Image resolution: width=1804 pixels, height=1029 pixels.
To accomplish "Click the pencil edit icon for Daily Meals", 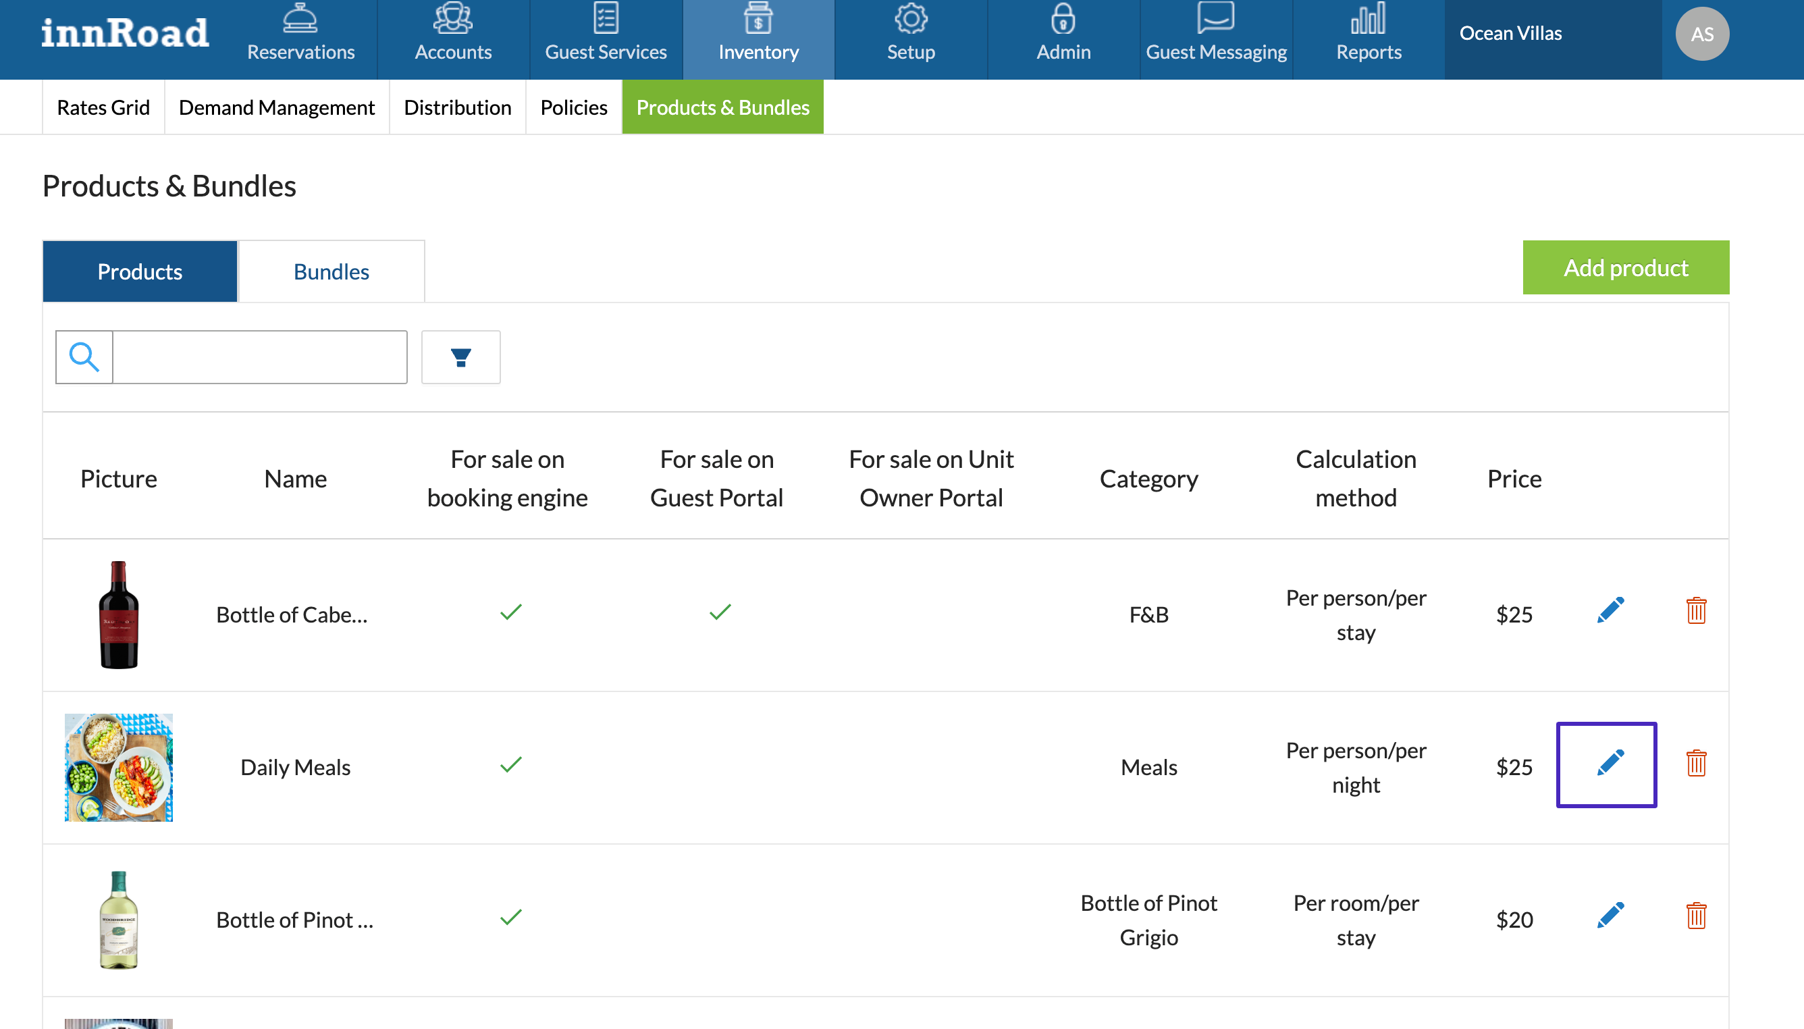I will 1609,763.
